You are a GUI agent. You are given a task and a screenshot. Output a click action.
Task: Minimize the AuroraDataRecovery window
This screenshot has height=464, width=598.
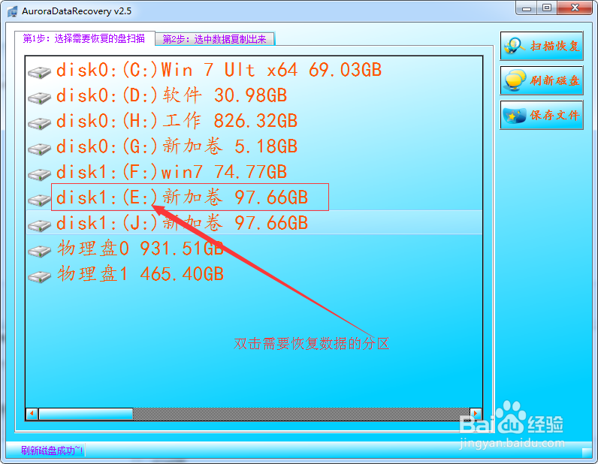coord(527,8)
